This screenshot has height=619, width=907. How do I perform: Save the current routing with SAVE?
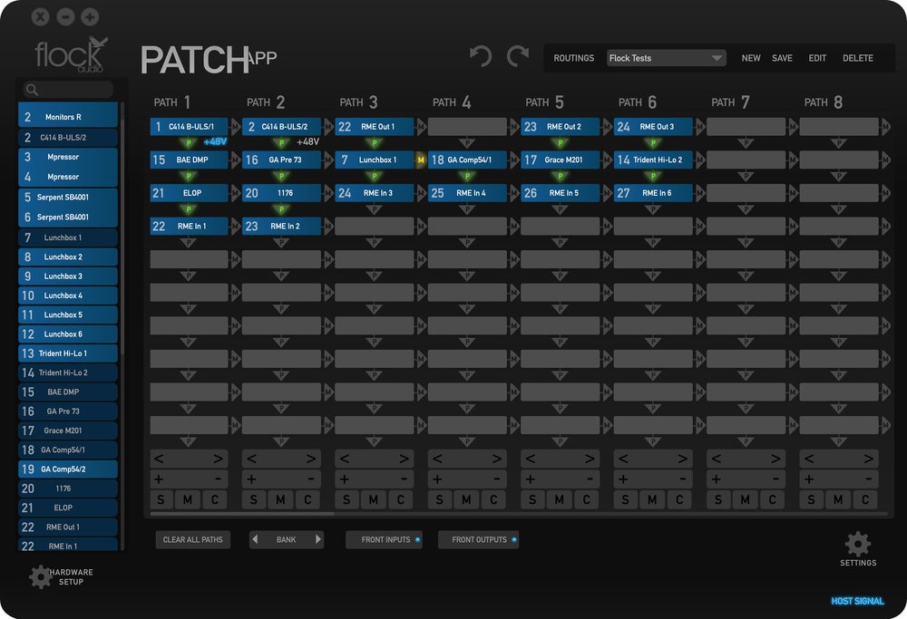point(782,57)
